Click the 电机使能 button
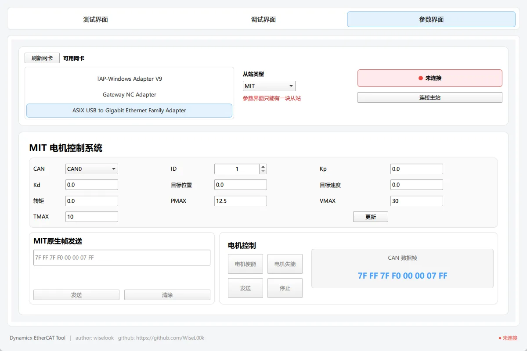This screenshot has width=527, height=351. click(x=245, y=264)
